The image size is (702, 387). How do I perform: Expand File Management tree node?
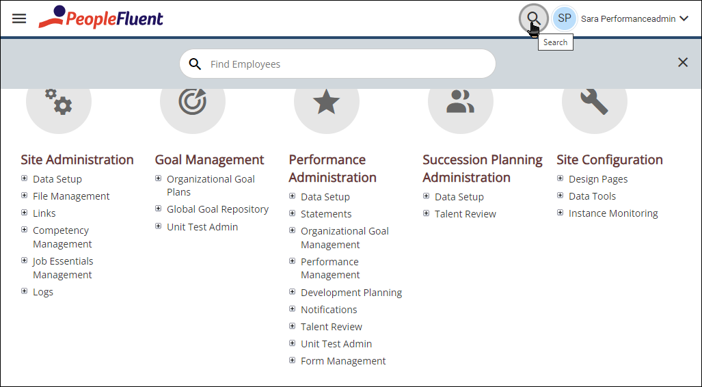pyautogui.click(x=24, y=196)
